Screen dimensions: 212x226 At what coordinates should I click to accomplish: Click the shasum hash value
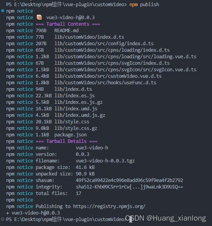pyautogui.click(x=129, y=180)
